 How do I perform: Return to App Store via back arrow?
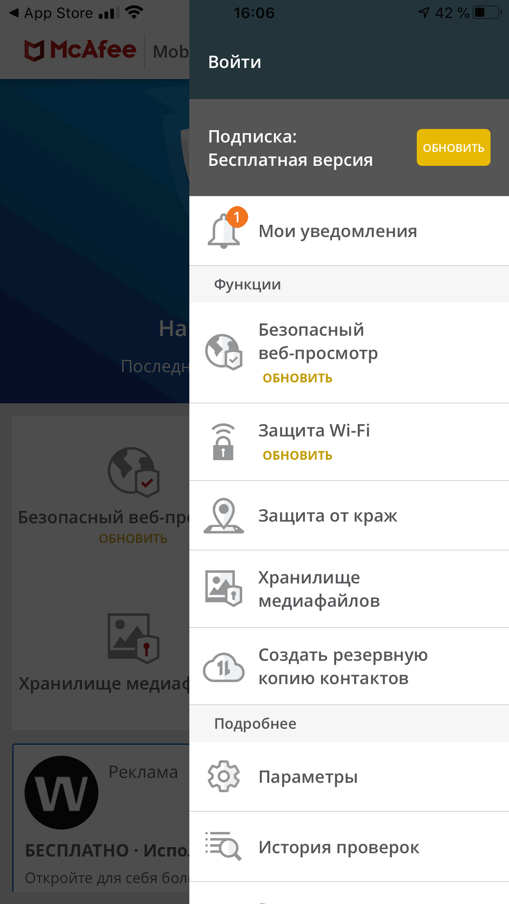[x=51, y=13]
